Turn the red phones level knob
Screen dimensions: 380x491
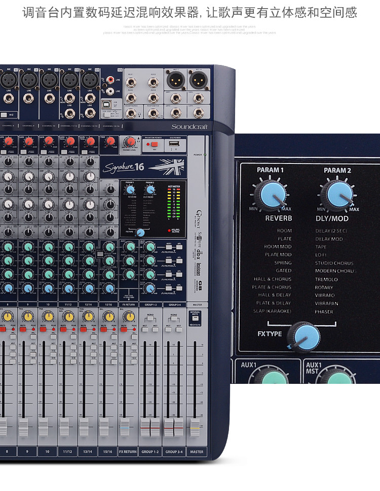coord(129,142)
